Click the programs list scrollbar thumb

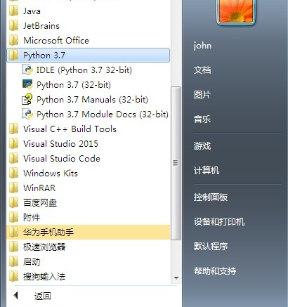coord(176,163)
